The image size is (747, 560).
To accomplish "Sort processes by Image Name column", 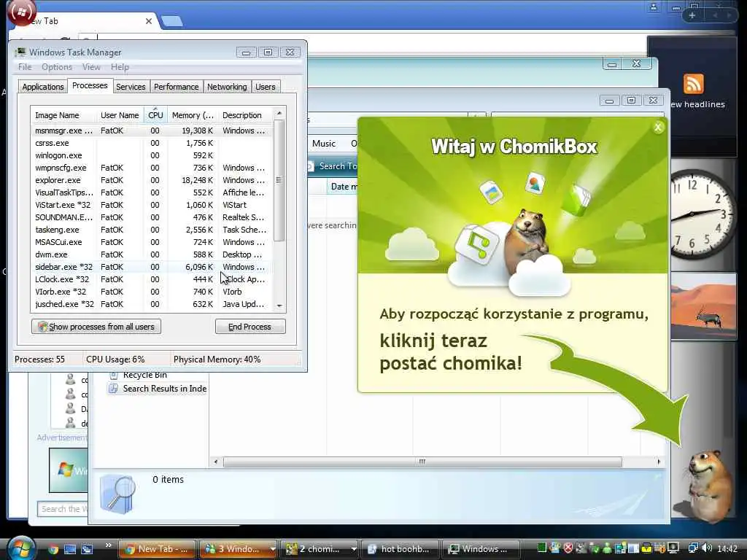I will coord(64,115).
